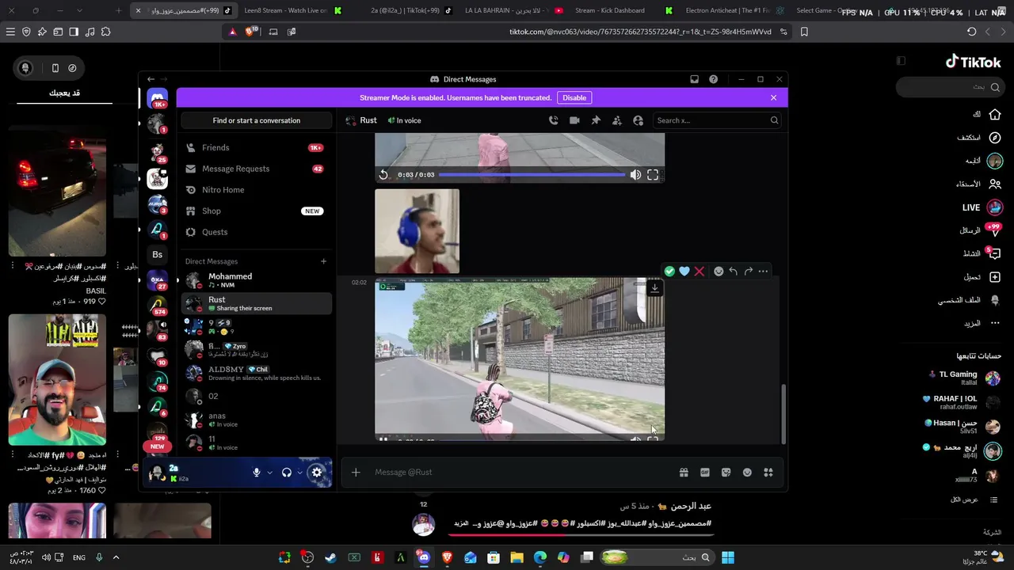Reload the browser page

971,32
